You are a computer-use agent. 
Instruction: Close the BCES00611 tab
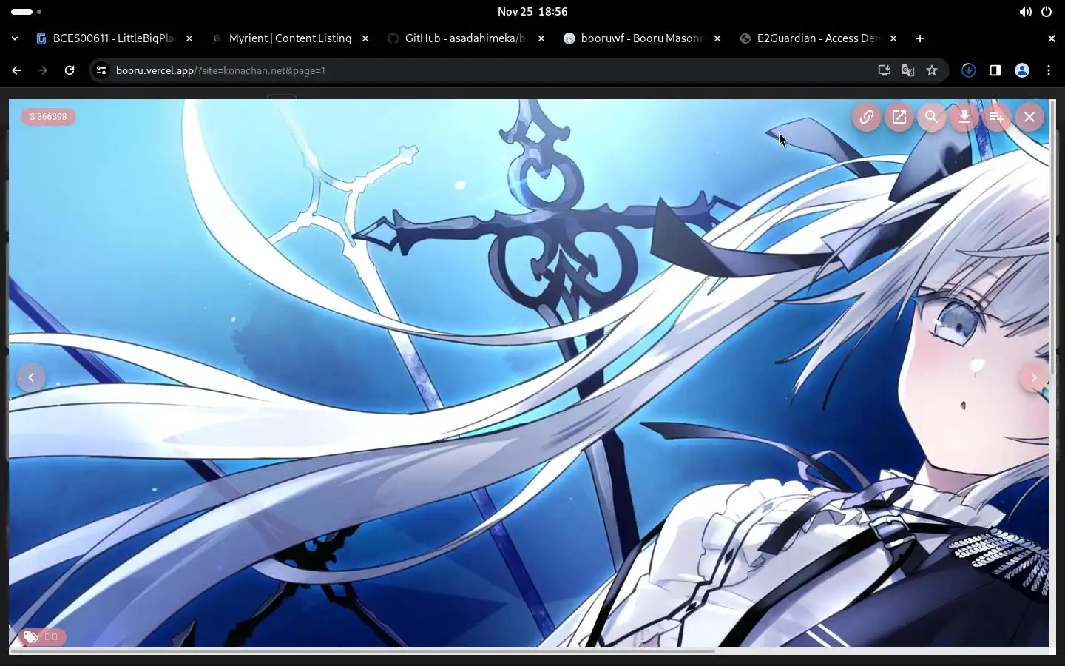pyautogui.click(x=189, y=38)
